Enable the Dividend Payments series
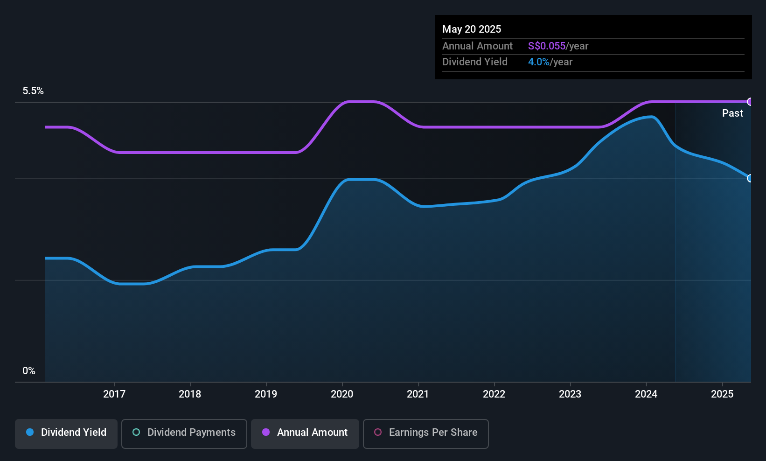 coord(184,433)
